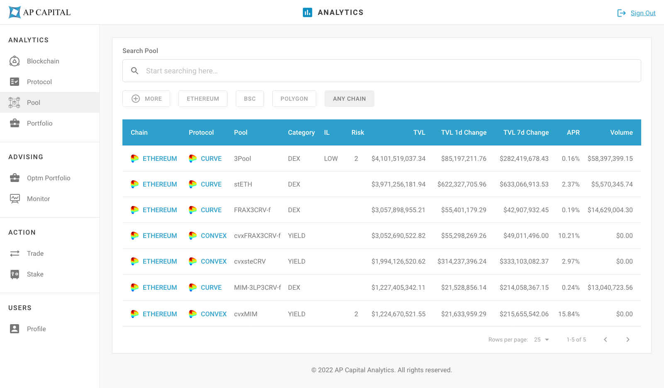664x388 pixels.
Task: Open the Monitor menu item
Action: (x=39, y=199)
